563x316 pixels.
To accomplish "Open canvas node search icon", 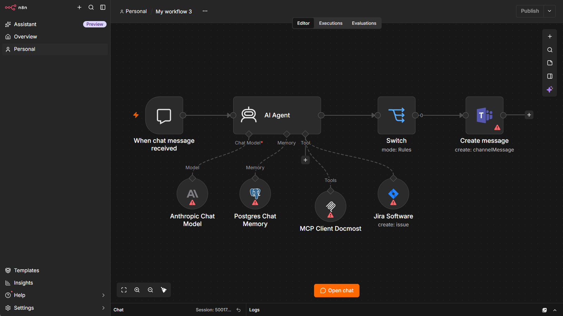I will 550,50.
